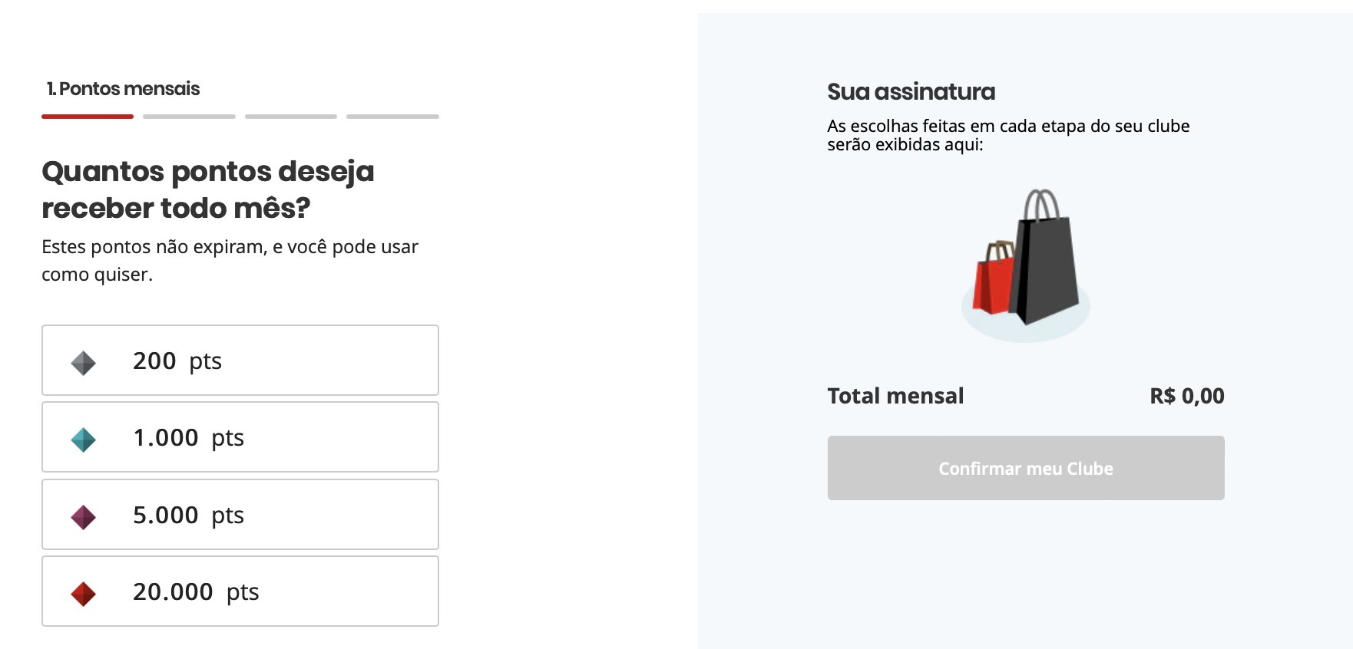1353x649 pixels.
Task: Open the 1. Pontos mensais step tab
Action: point(123,89)
